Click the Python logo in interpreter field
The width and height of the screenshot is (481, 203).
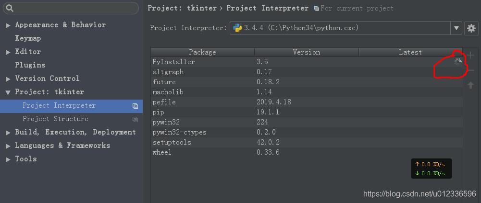[x=237, y=28]
